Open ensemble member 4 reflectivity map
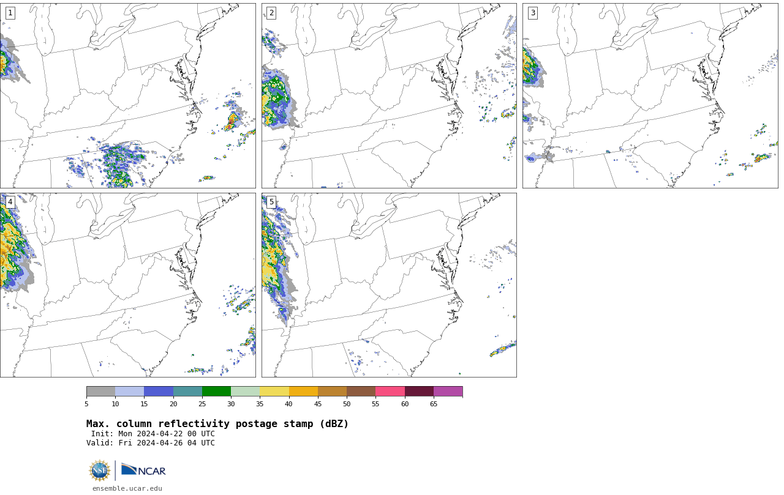Viewport: 784px width, 495px height. 127,285
